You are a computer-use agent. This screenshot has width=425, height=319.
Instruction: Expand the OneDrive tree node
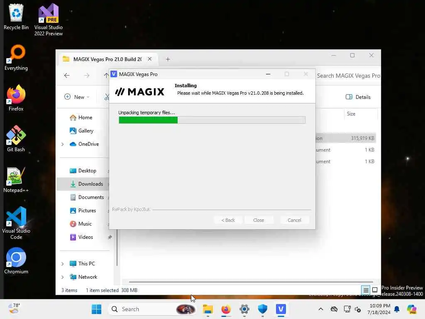(63, 144)
